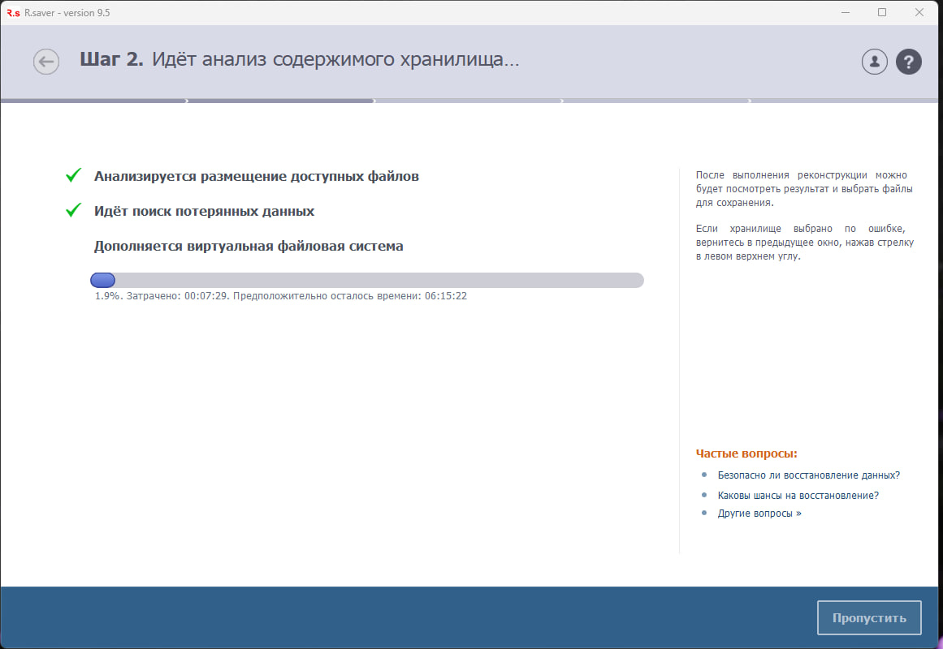The width and height of the screenshot is (943, 649).
Task: Click the elapsed time status text
Action: [280, 296]
